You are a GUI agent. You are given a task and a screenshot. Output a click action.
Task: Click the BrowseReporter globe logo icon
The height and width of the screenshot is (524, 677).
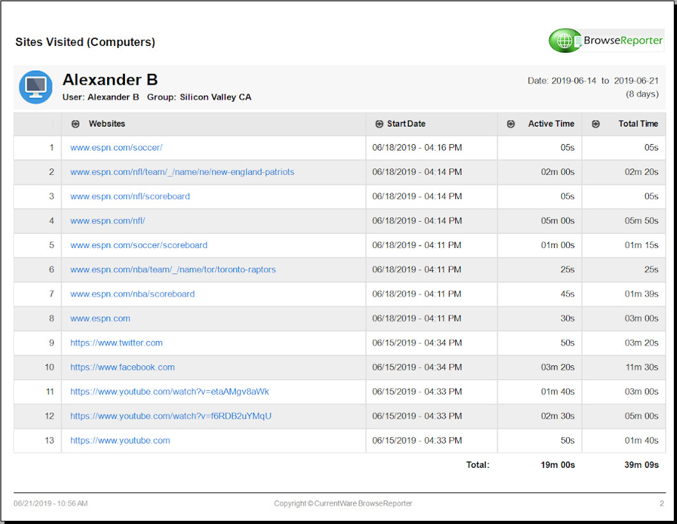[x=565, y=41]
